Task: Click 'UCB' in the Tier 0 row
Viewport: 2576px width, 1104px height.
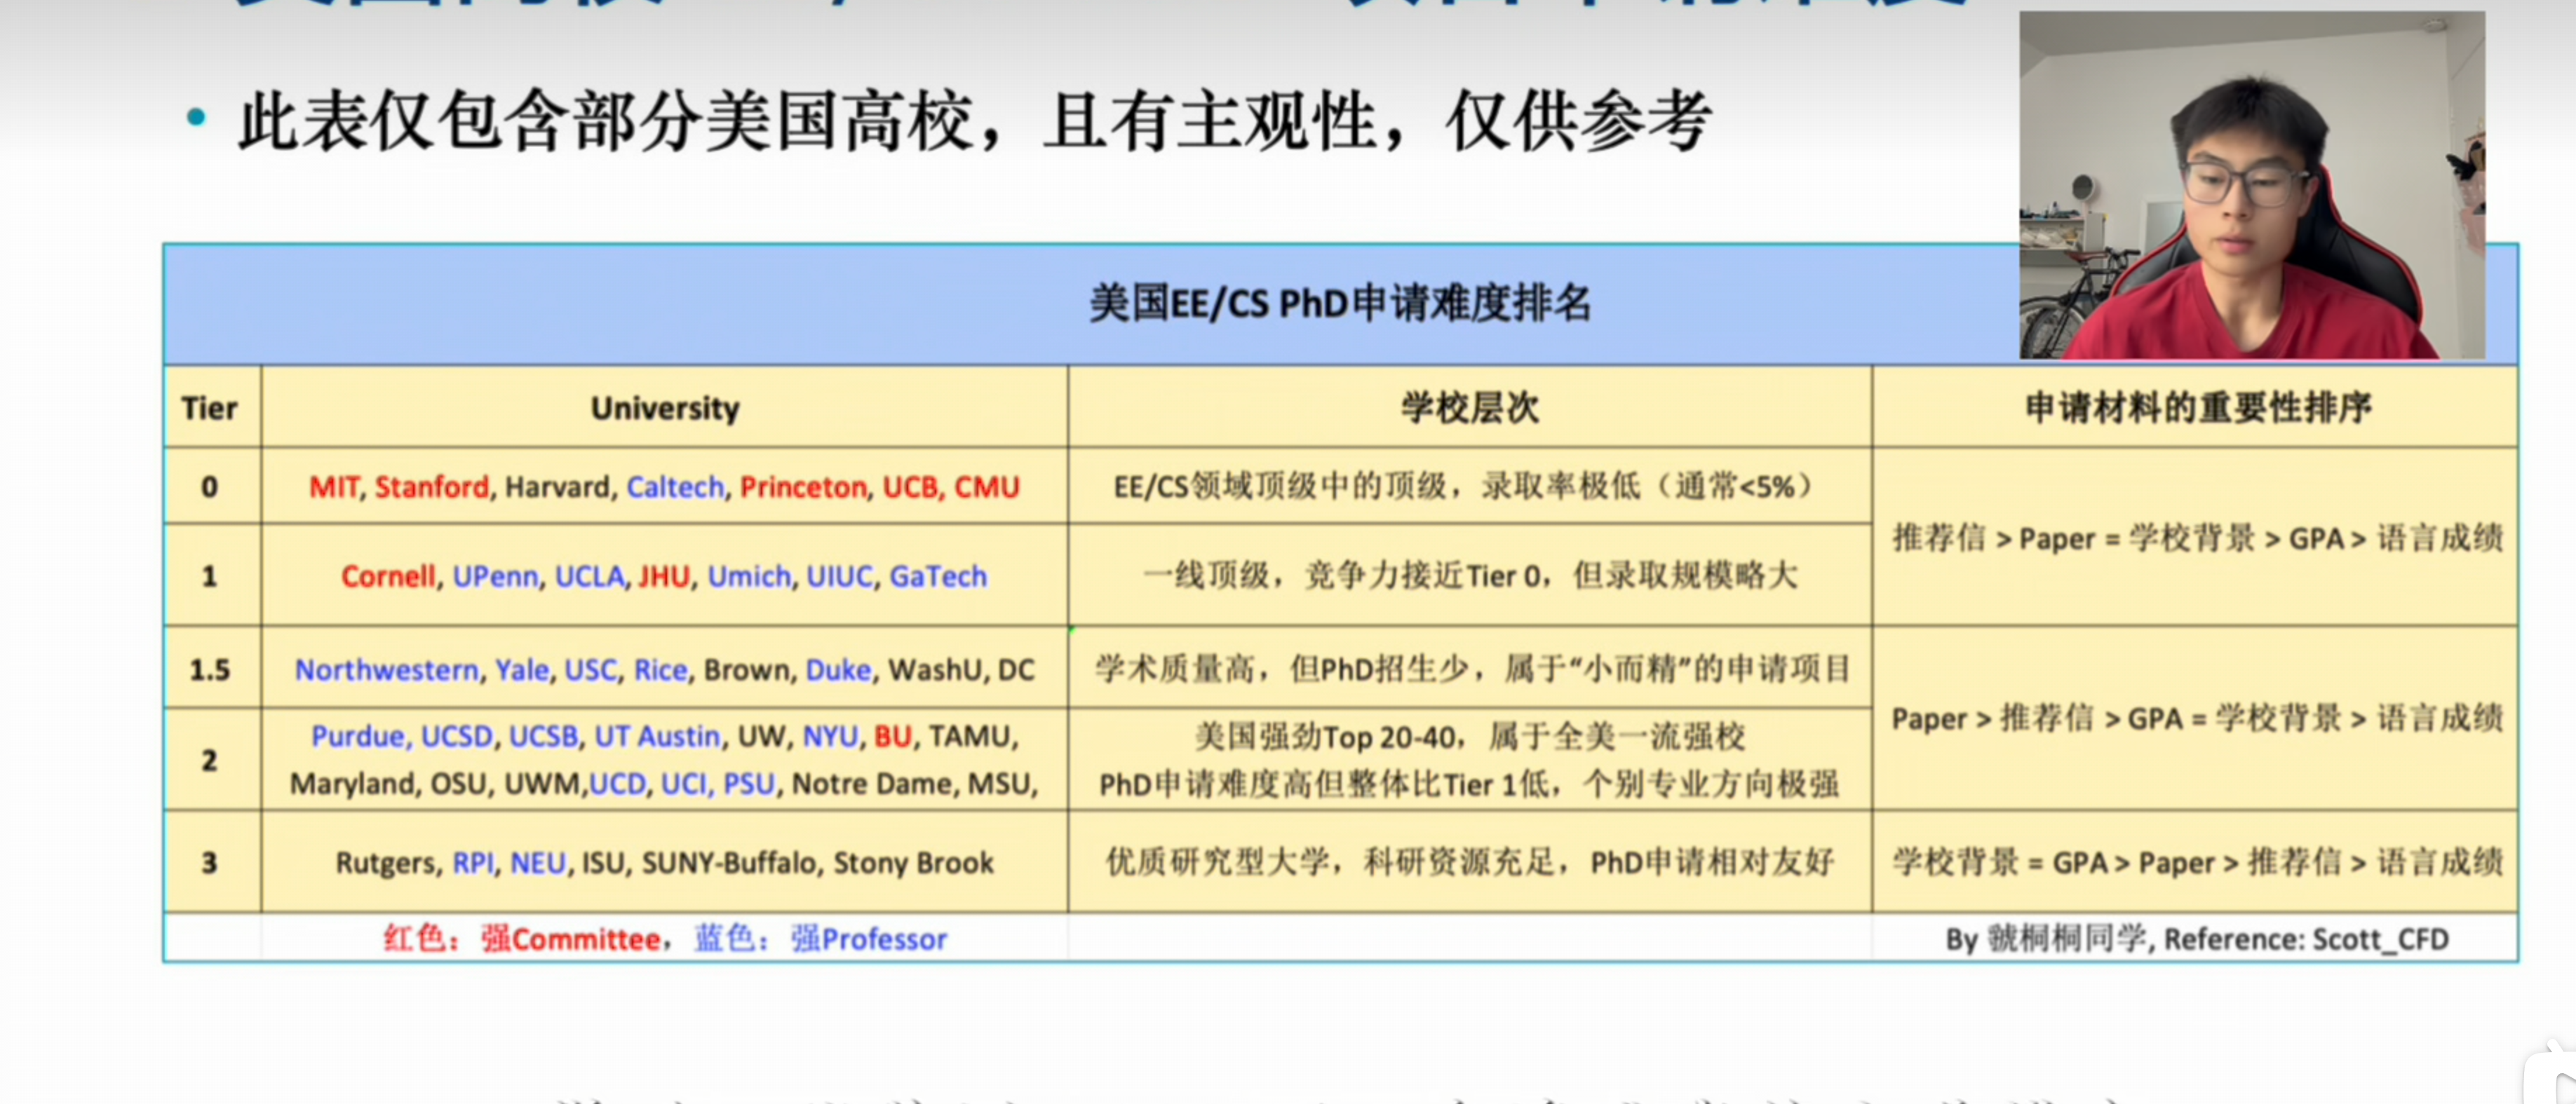Action: pos(910,488)
